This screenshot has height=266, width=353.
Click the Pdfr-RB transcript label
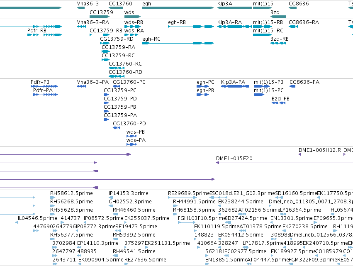[37, 31]
